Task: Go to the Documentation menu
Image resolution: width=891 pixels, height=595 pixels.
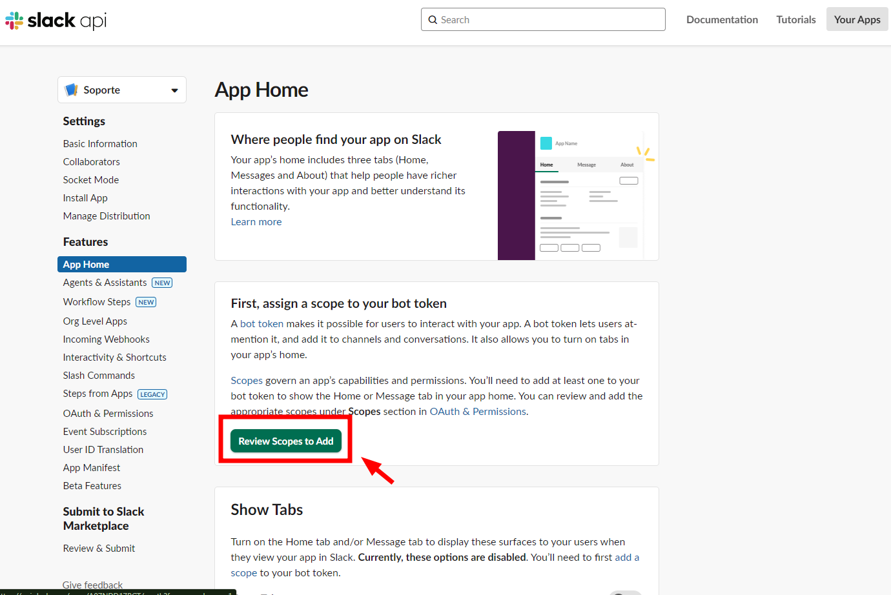Action: [722, 19]
